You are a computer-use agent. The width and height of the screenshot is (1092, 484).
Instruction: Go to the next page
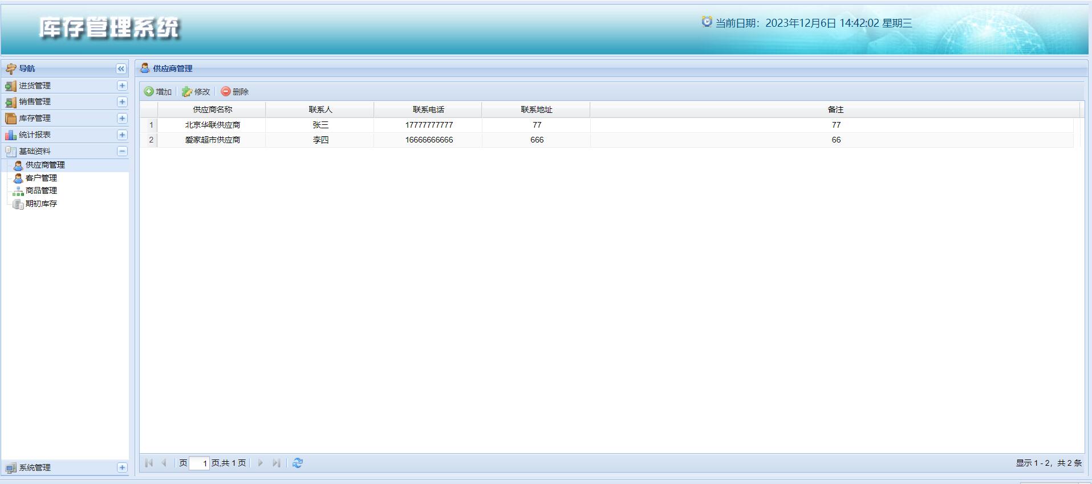pyautogui.click(x=261, y=463)
